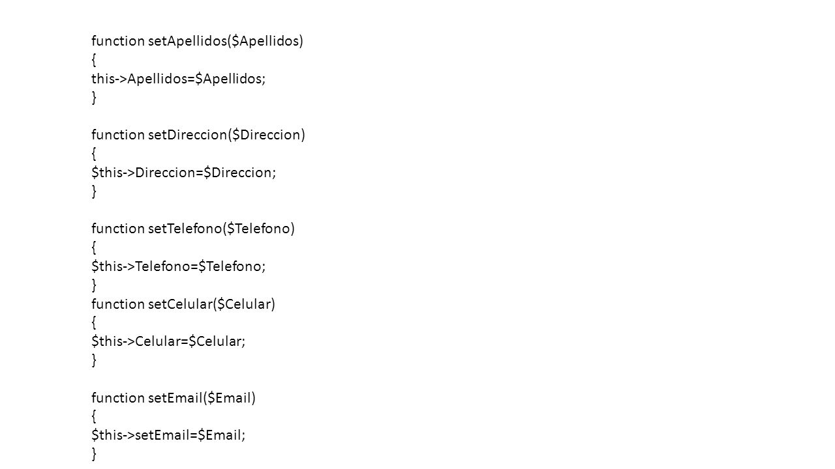This screenshot has width=835, height=469.
Task: Click the 'function setApellidos($Apellidos)' line
Action: [x=198, y=42]
